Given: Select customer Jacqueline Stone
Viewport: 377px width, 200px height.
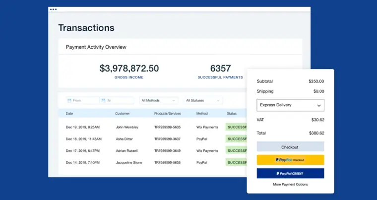Looking at the screenshot, I should click(129, 162).
